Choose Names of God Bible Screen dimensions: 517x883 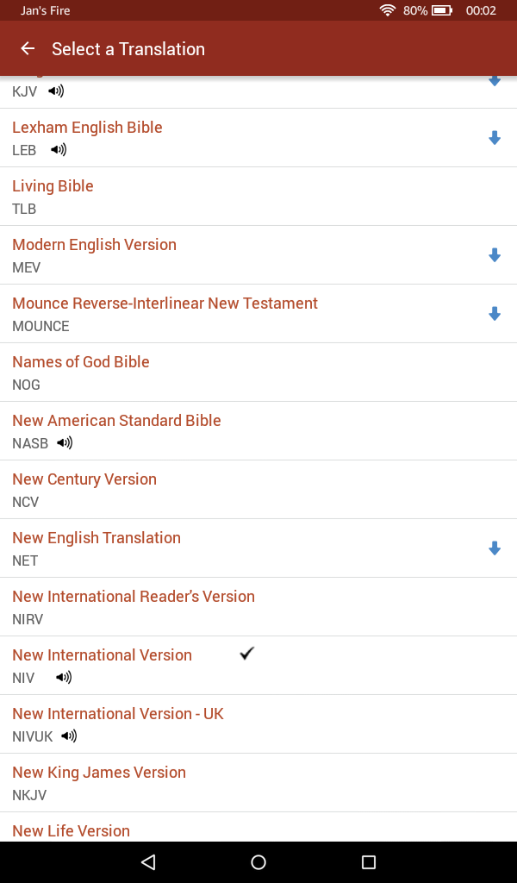(x=81, y=362)
